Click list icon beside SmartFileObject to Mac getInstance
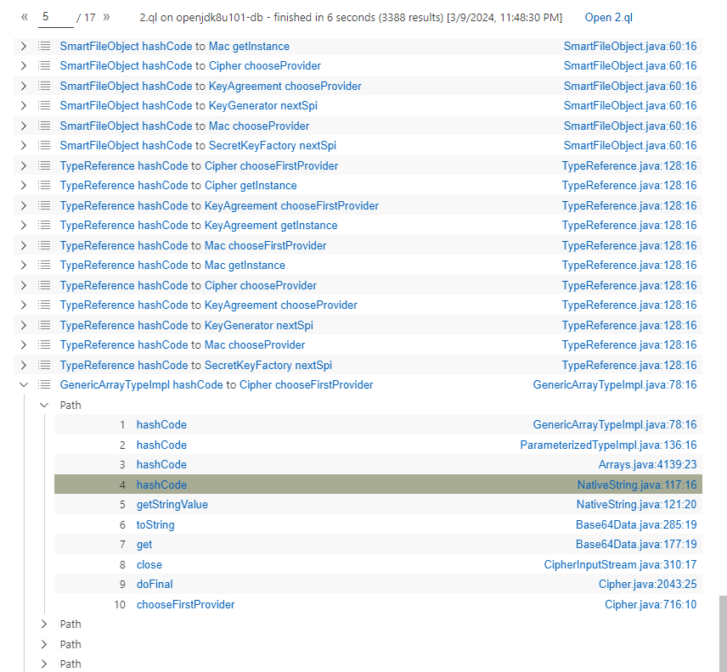 [x=45, y=47]
